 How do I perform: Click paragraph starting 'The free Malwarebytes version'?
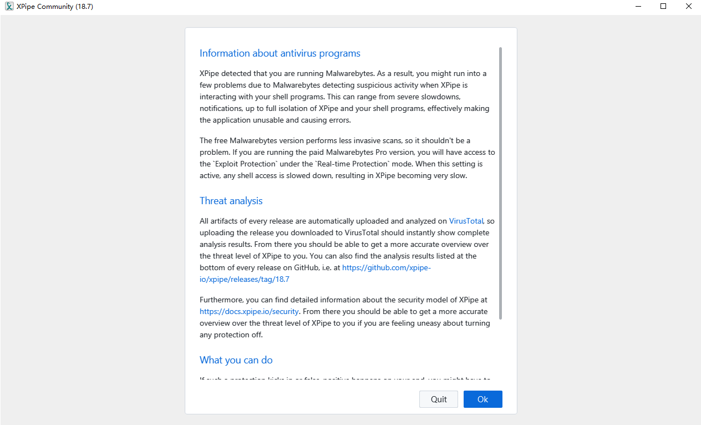click(x=344, y=158)
